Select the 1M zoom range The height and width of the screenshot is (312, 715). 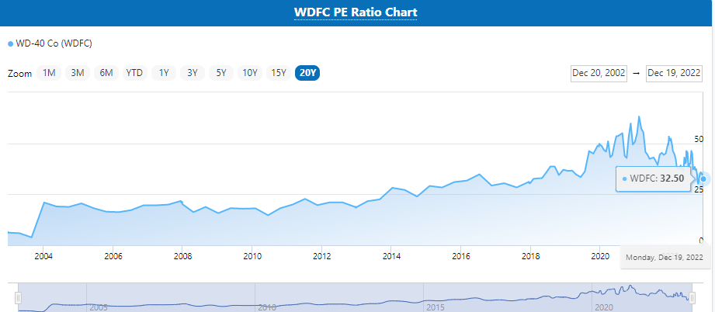49,73
